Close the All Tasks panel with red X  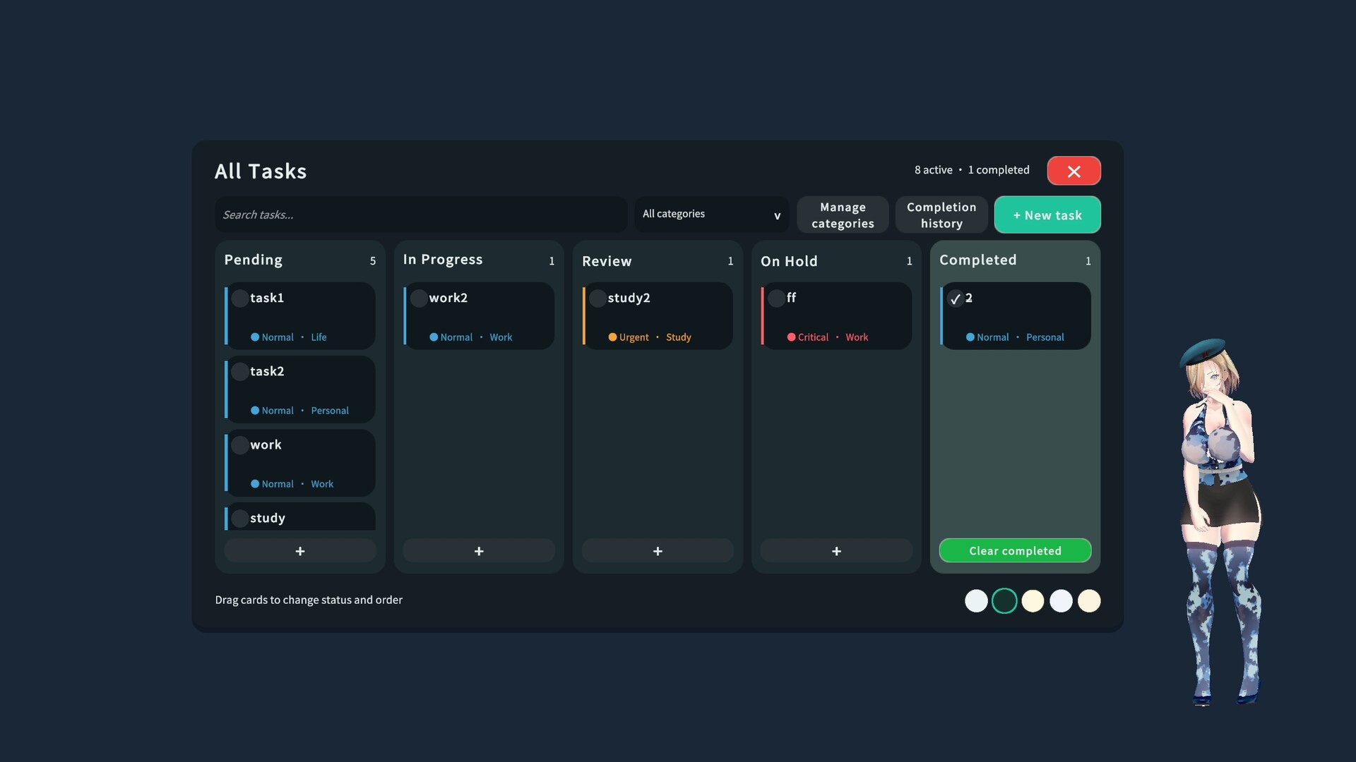pos(1073,171)
